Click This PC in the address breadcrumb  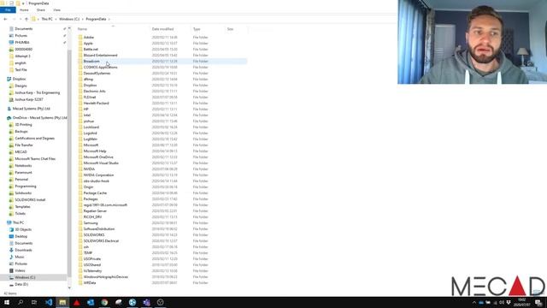click(x=47, y=19)
